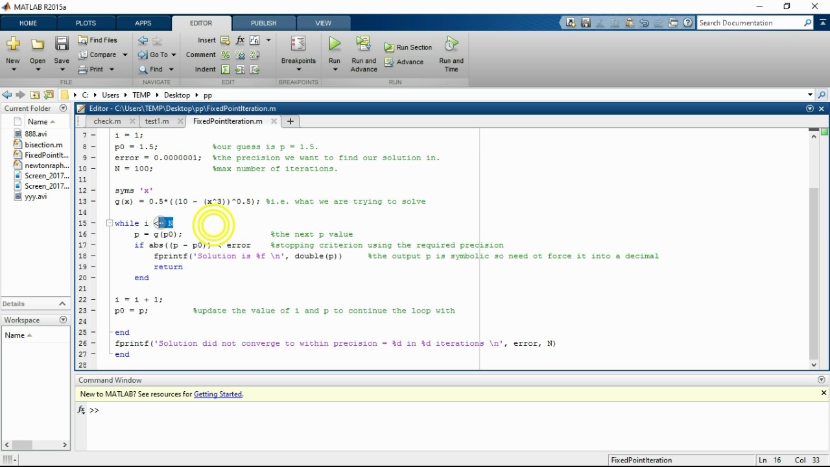Click the quick access Save icon
Image resolution: width=830 pixels, height=467 pixels.
tap(586, 23)
